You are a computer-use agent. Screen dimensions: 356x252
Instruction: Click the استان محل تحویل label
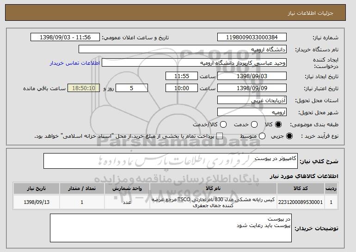317,100
